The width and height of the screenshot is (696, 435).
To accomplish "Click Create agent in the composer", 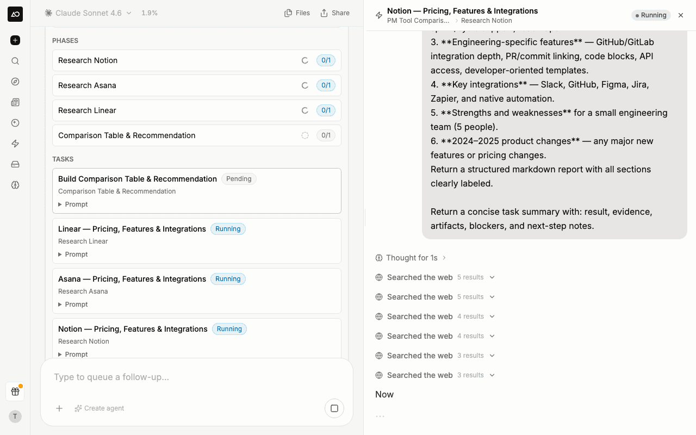I will coord(100,408).
